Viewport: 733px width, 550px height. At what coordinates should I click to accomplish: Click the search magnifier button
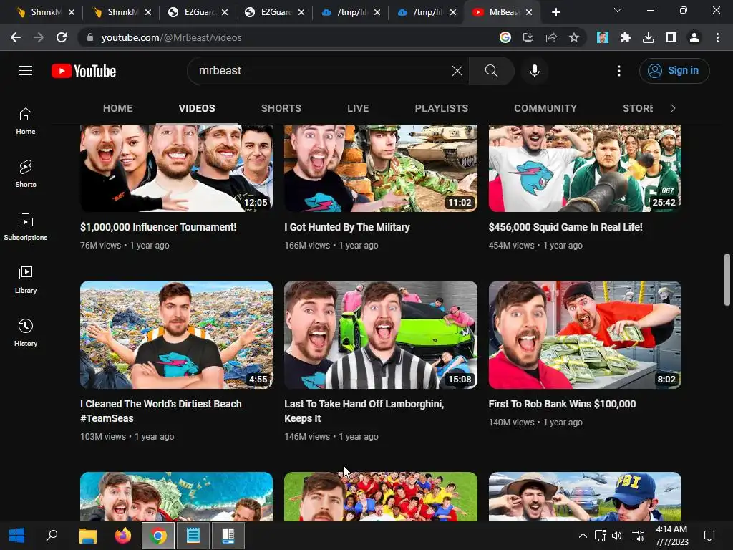(x=491, y=71)
